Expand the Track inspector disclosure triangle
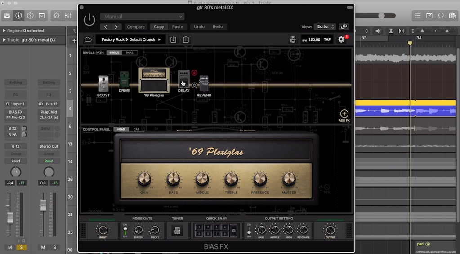The width and height of the screenshot is (460, 254). (4, 40)
